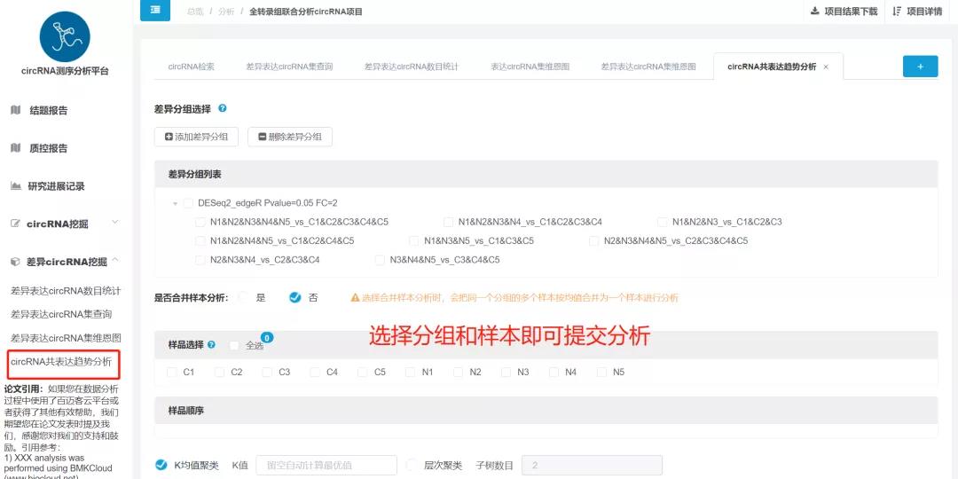The width and height of the screenshot is (958, 479).
Task: Open the 表达circRNA集维恩图 tab
Action: (x=530, y=67)
